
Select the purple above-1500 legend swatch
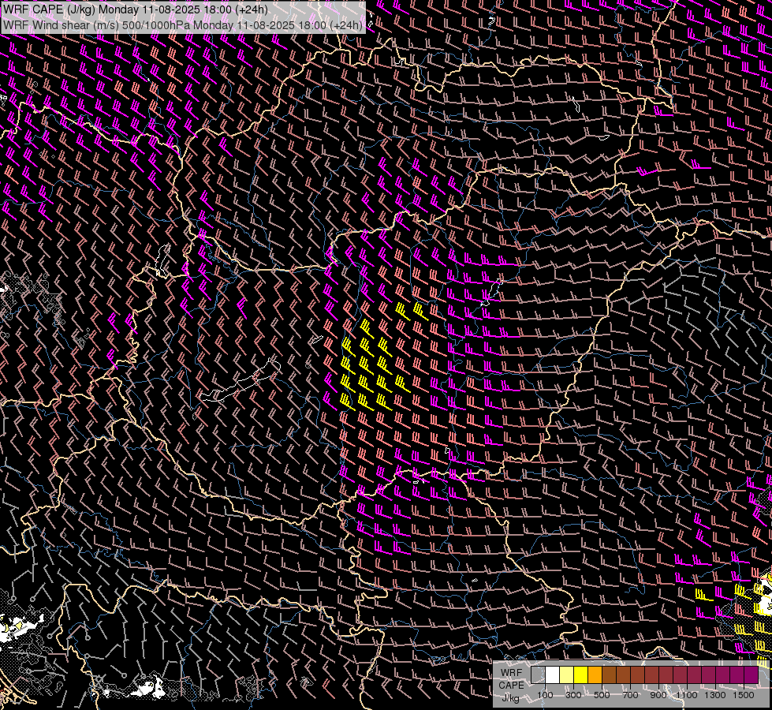click(x=751, y=675)
